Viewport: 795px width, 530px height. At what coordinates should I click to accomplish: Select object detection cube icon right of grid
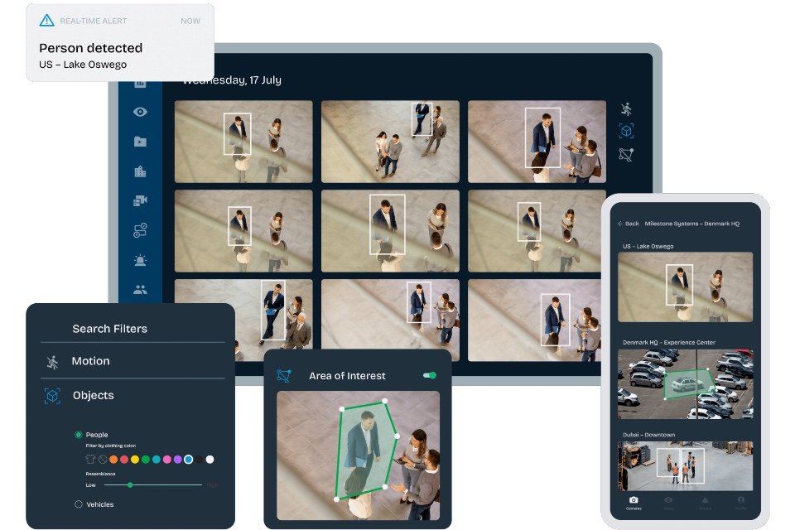point(626,132)
